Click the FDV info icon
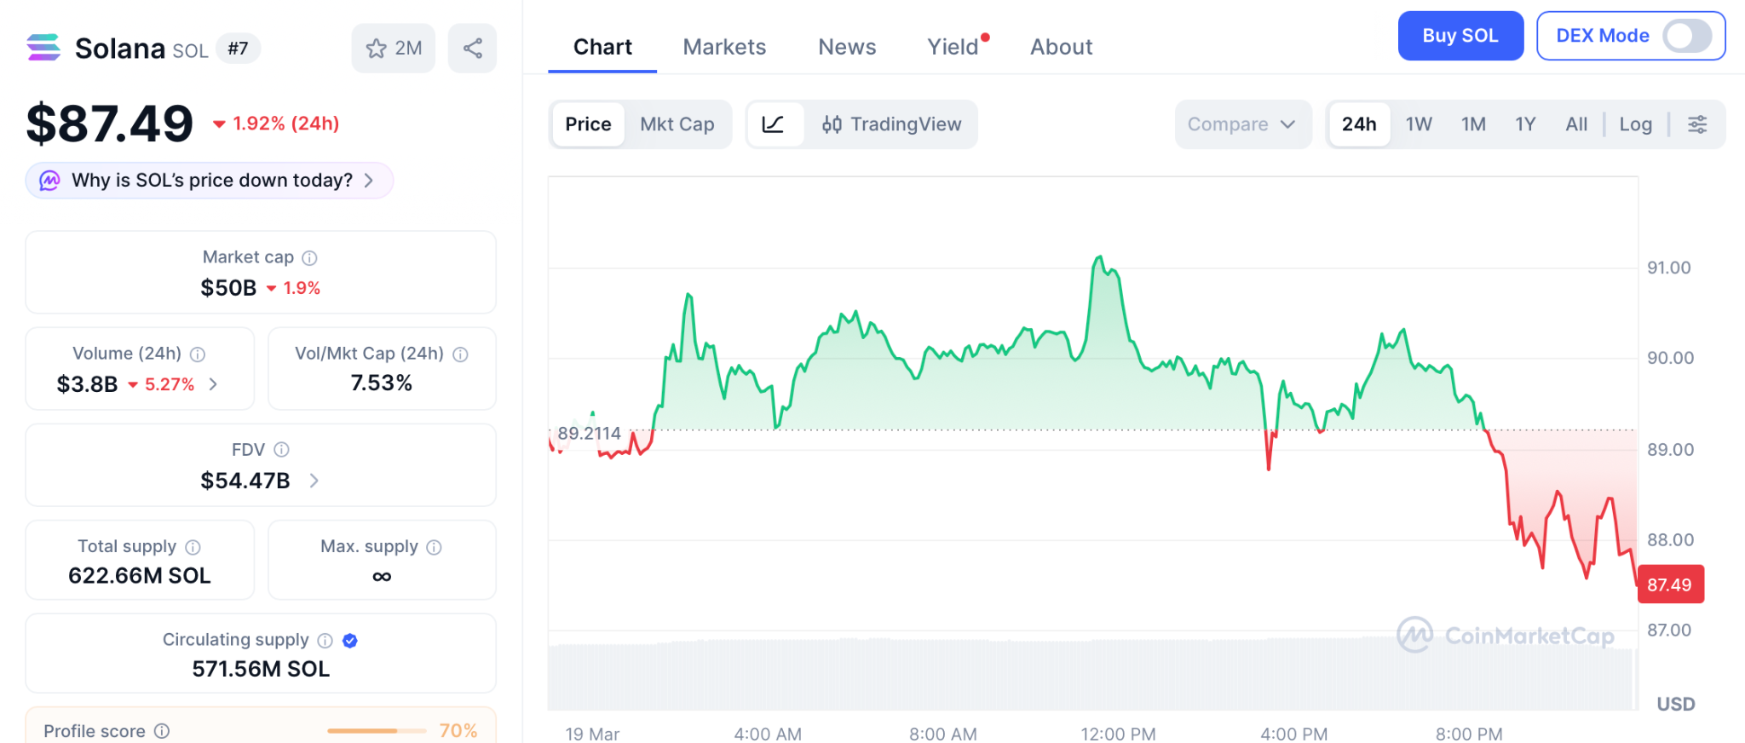The height and width of the screenshot is (743, 1745). pyautogui.click(x=282, y=450)
